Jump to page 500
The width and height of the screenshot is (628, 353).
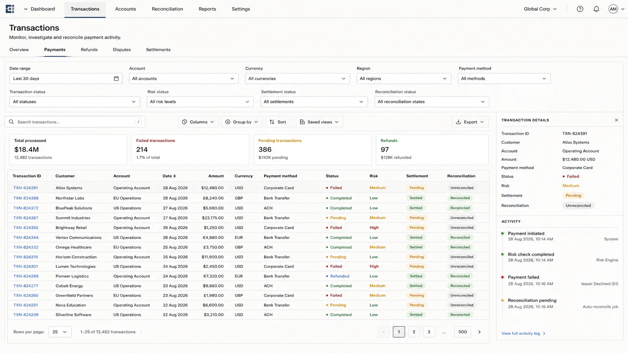(463, 332)
